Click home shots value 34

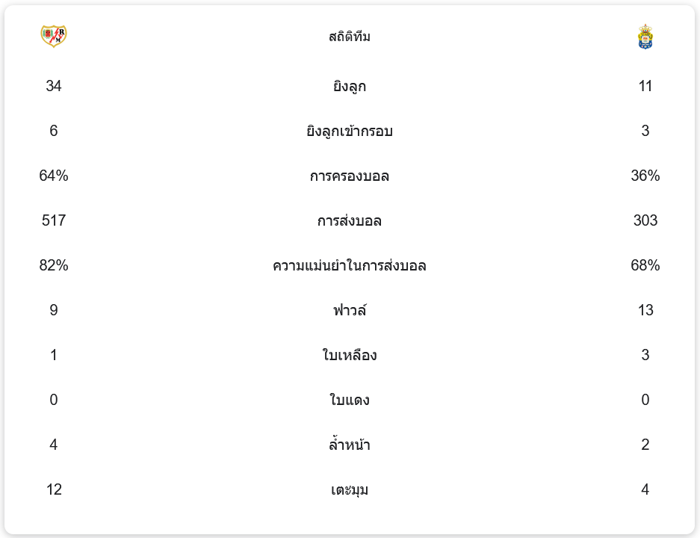[x=54, y=86]
